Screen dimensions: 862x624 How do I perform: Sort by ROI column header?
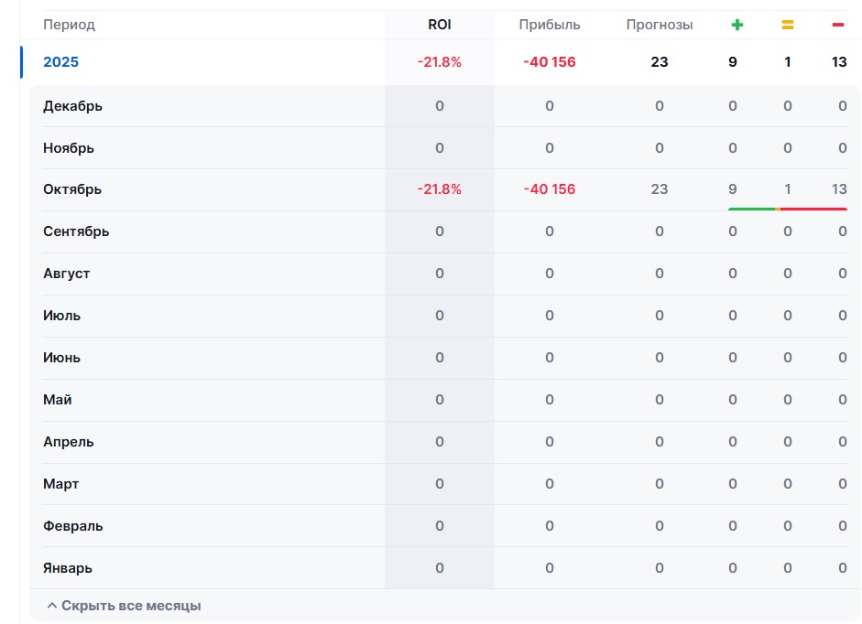click(440, 25)
